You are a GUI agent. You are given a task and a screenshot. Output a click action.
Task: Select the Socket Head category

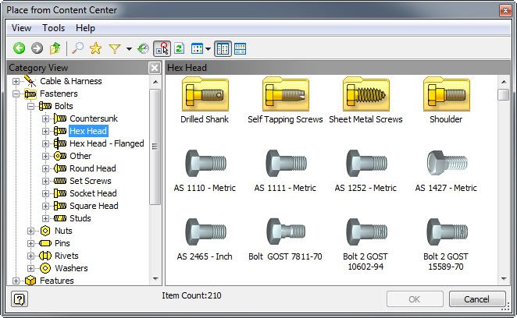tap(93, 193)
